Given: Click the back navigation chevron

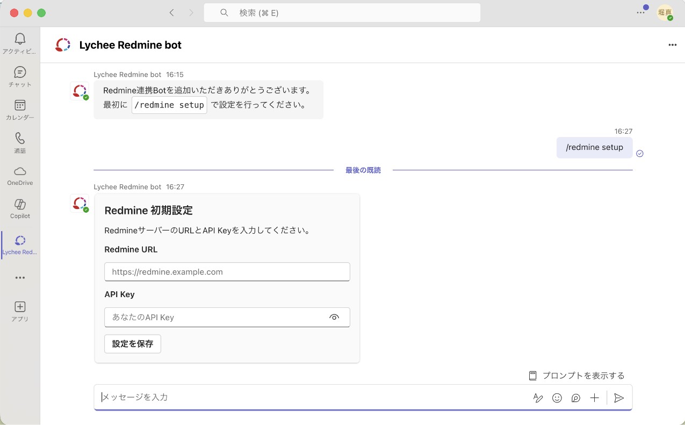Looking at the screenshot, I should pos(171,12).
